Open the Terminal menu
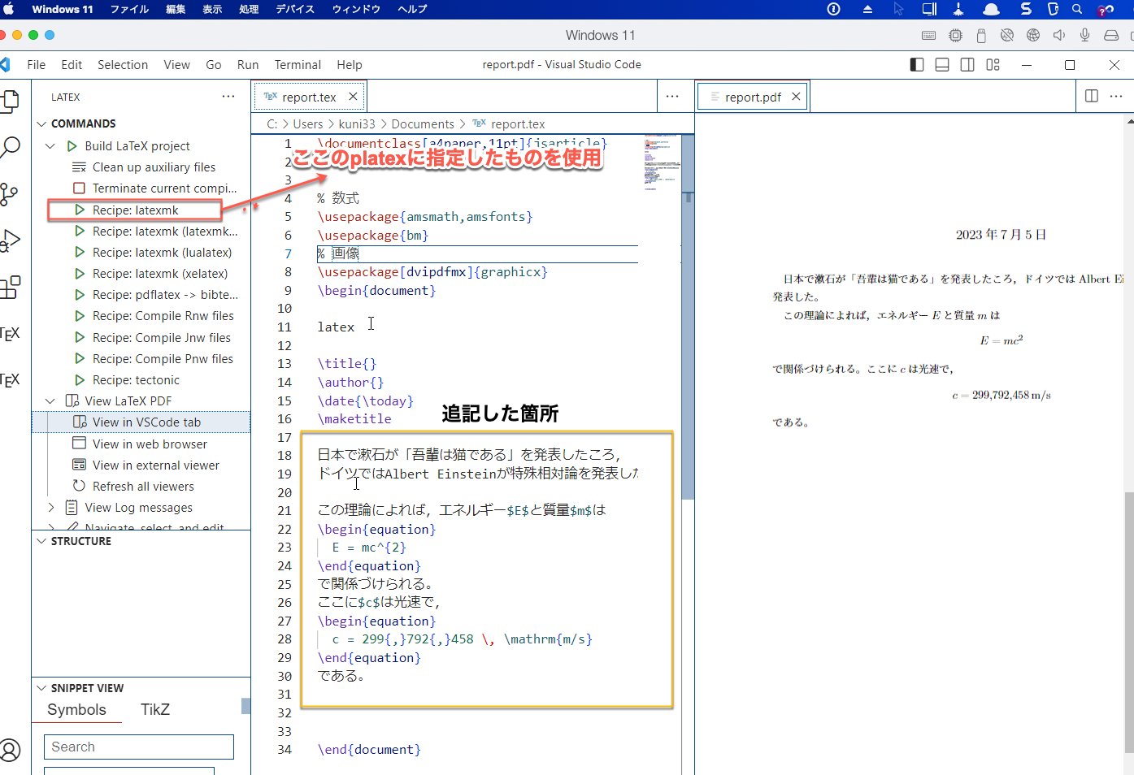 point(298,65)
